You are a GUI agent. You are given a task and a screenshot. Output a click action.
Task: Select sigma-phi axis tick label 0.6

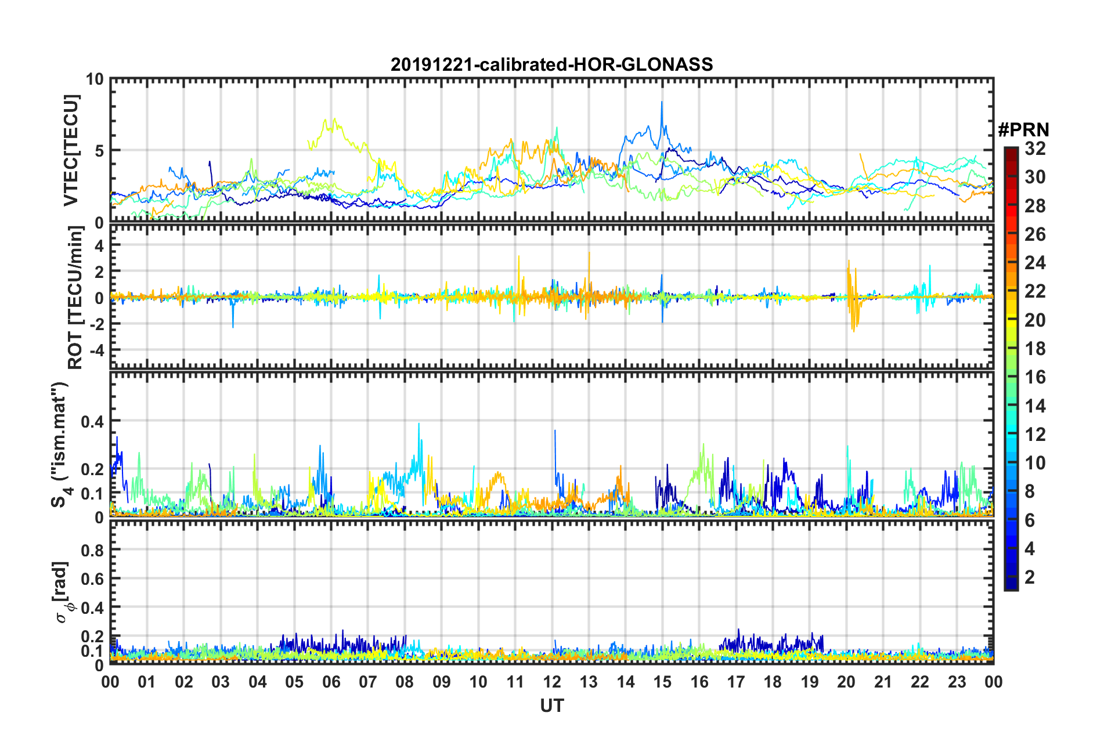click(x=93, y=579)
